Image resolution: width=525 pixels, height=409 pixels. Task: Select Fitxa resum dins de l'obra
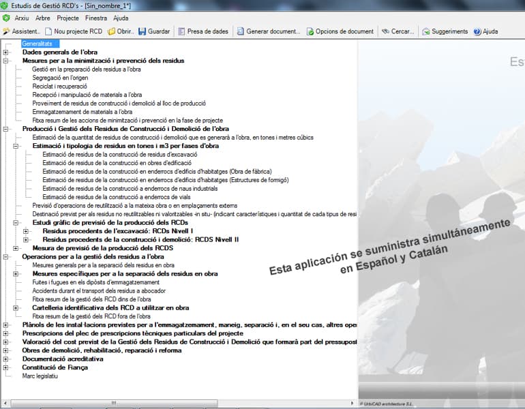tap(91, 299)
